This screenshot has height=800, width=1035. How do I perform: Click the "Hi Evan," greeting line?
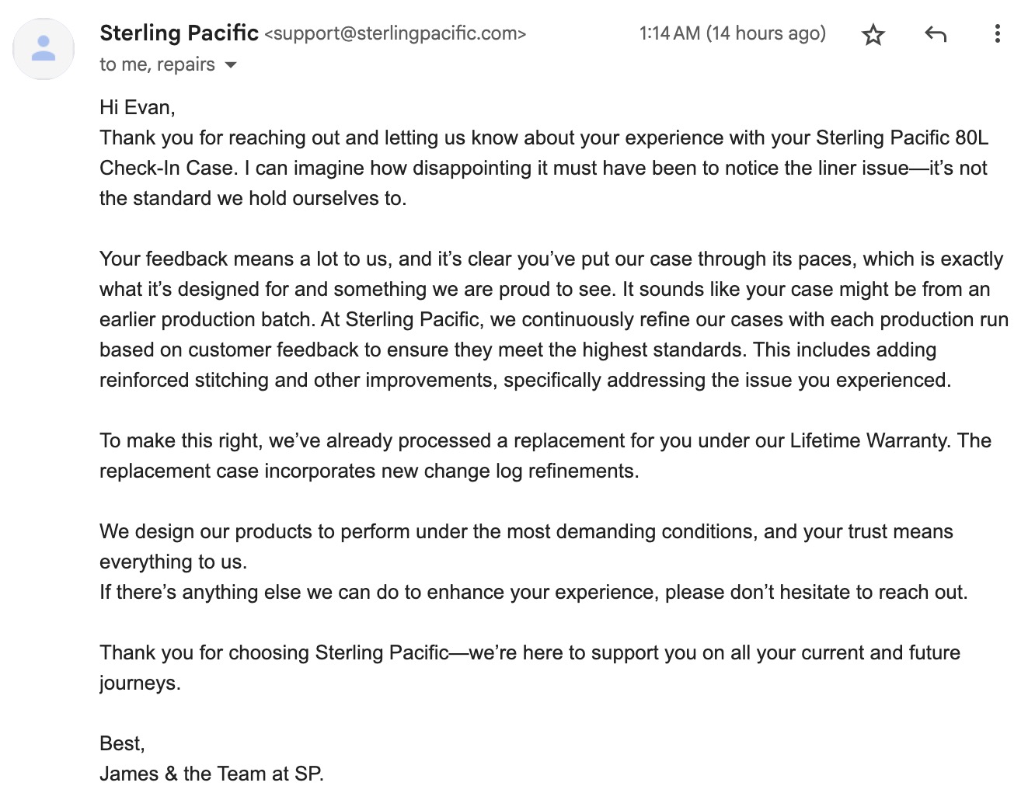[x=138, y=107]
